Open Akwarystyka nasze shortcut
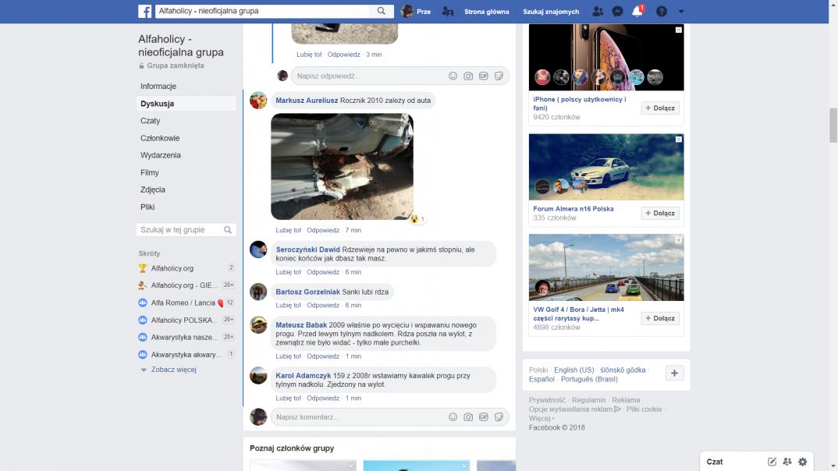The width and height of the screenshot is (838, 471). [x=186, y=337]
